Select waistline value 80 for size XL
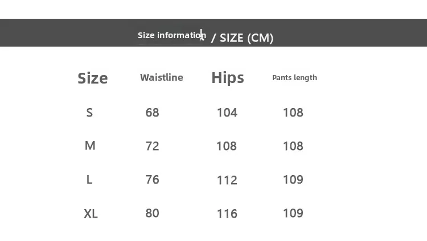The height and width of the screenshot is (241, 427). tap(153, 213)
